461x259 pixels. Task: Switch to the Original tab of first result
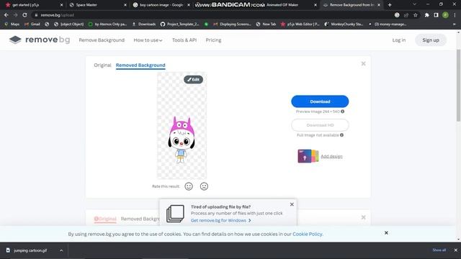pos(102,65)
